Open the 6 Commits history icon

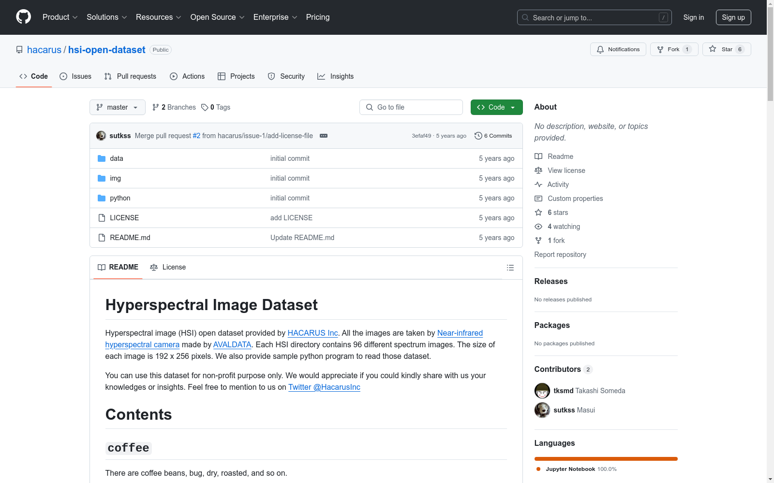(x=479, y=136)
